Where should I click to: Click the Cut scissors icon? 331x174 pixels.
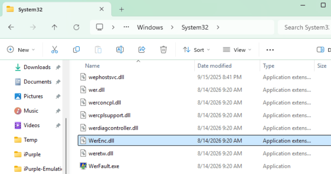coord(54,50)
